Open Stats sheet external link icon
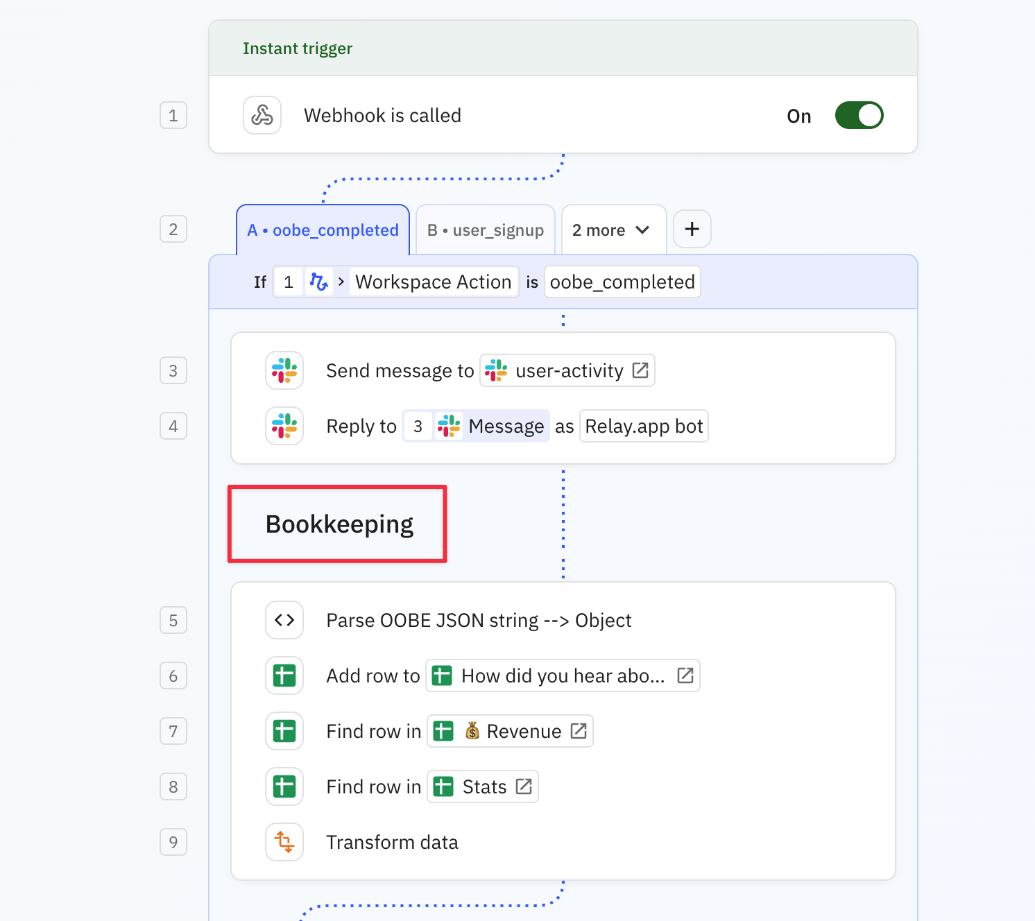 pos(524,786)
